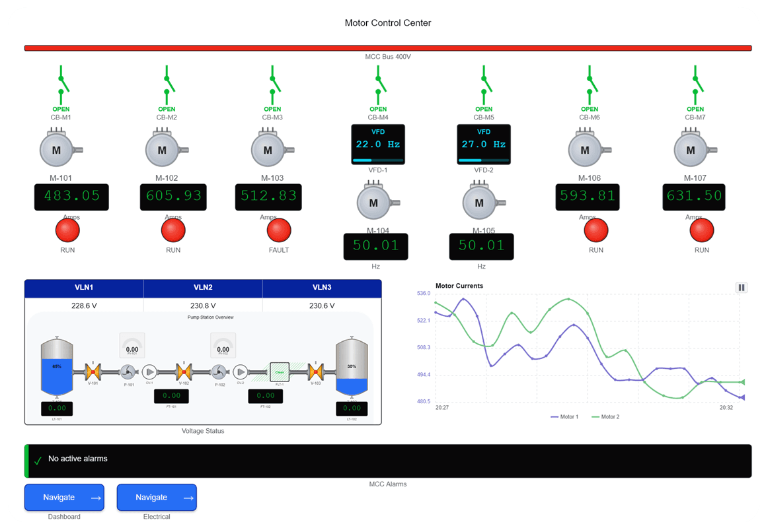
Task: Select the M-106 motor symbol
Action: [x=590, y=147]
